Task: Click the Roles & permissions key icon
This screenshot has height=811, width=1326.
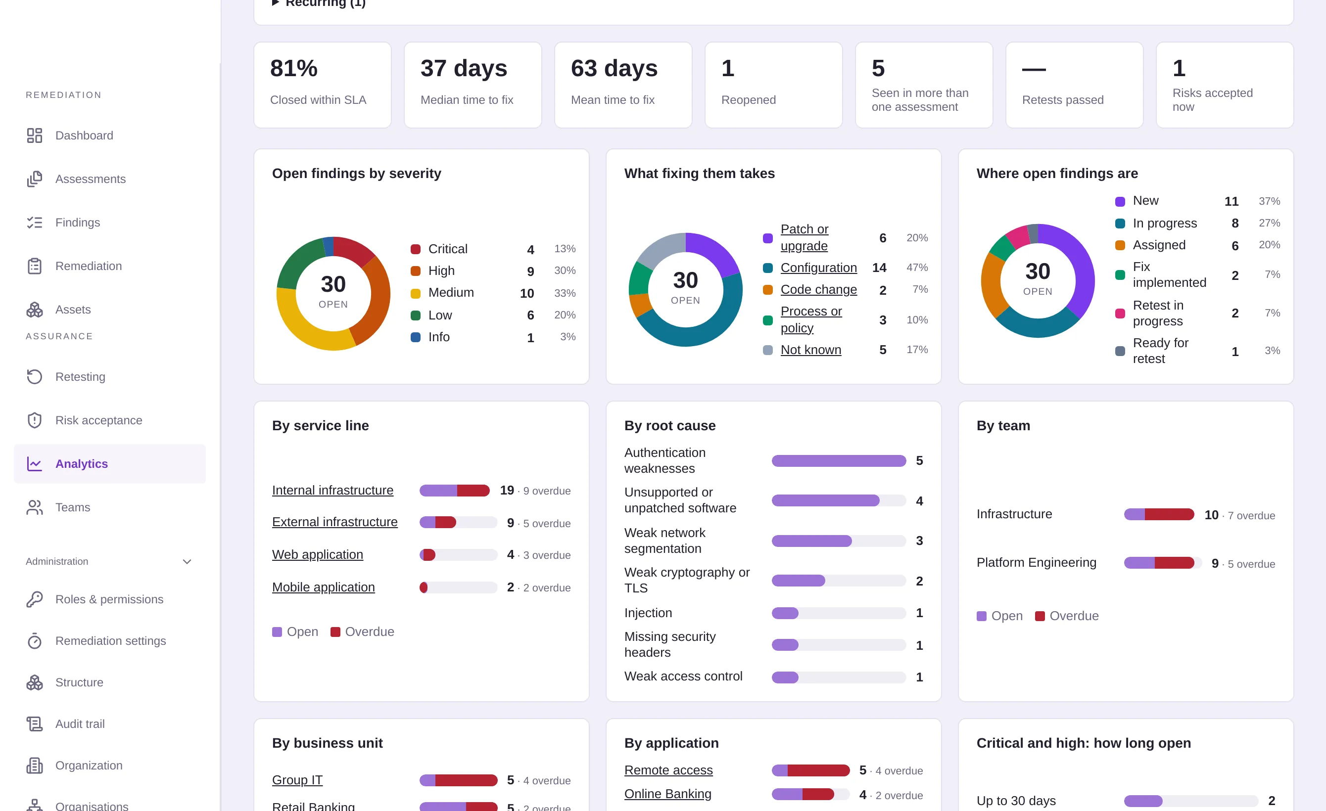Action: 35,600
